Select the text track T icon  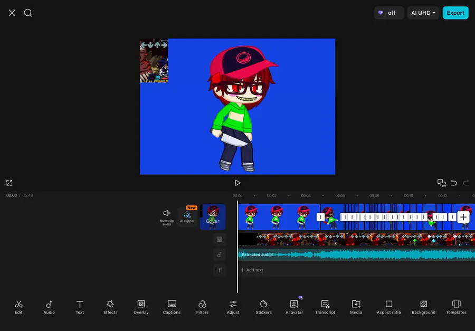click(220, 270)
